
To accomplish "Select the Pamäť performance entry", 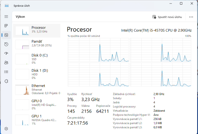I will (37, 44).
